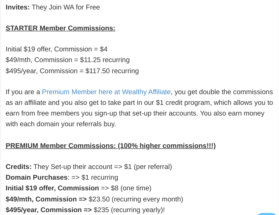This screenshot has width=279, height=215.
Task: Click bold '$495/year, Commission =>' label
Action: (x=49, y=210)
